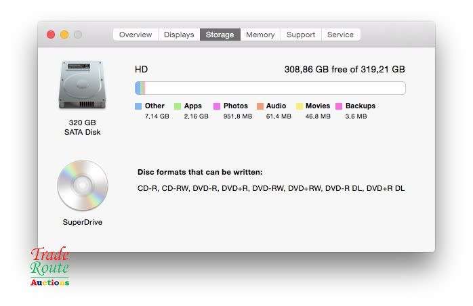The width and height of the screenshot is (473, 306).
Task: Click the 'SuperDrive' label
Action: pyautogui.click(x=83, y=223)
